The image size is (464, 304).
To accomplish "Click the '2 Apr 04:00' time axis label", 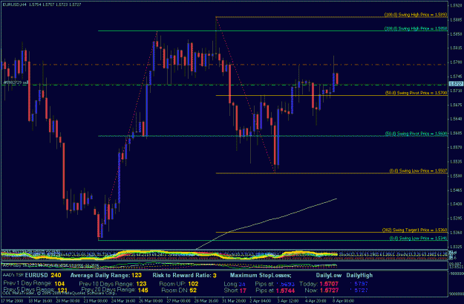I will (261, 300).
